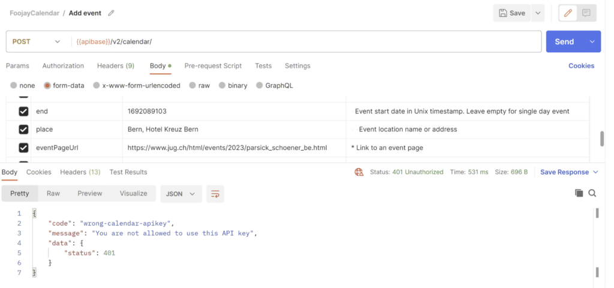Select the Visualize view
The height and width of the screenshot is (288, 614).
pyautogui.click(x=134, y=194)
